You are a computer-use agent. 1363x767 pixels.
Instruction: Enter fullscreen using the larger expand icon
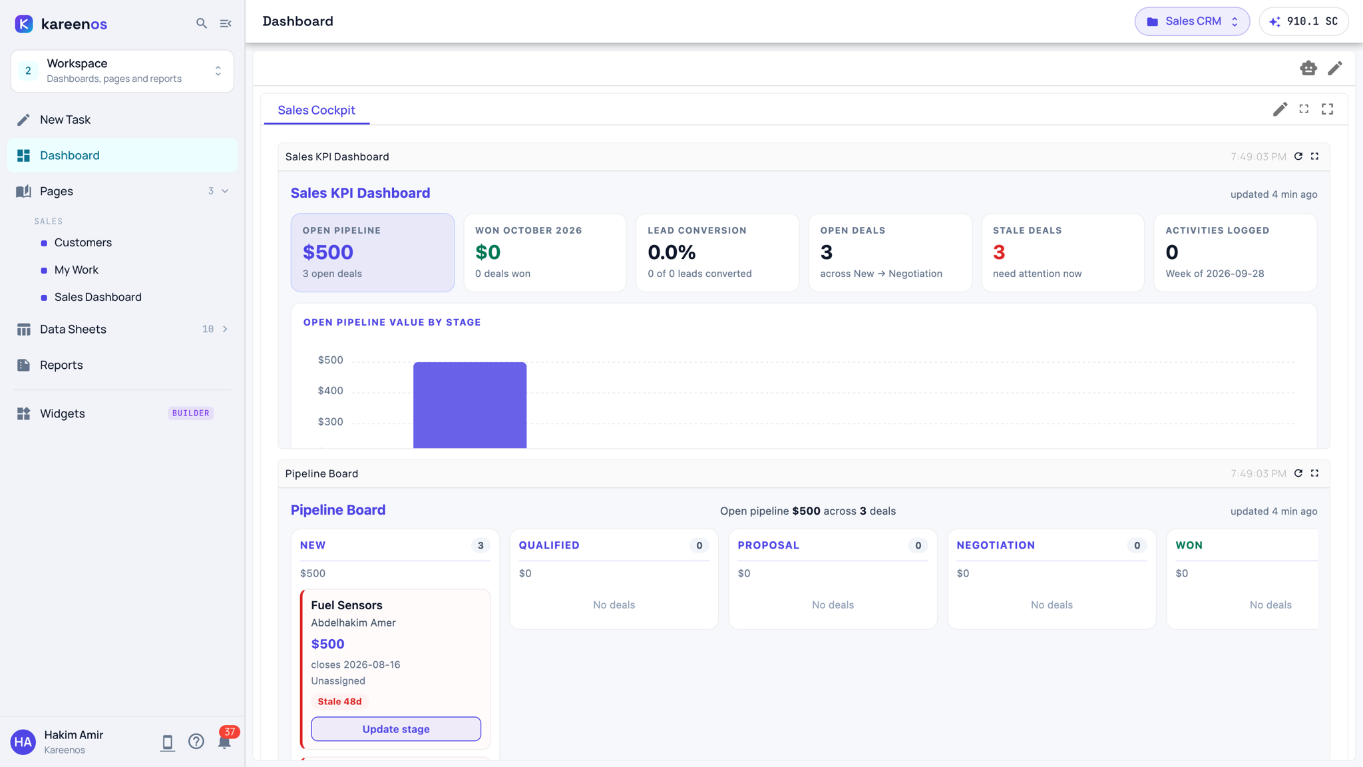tap(1327, 109)
